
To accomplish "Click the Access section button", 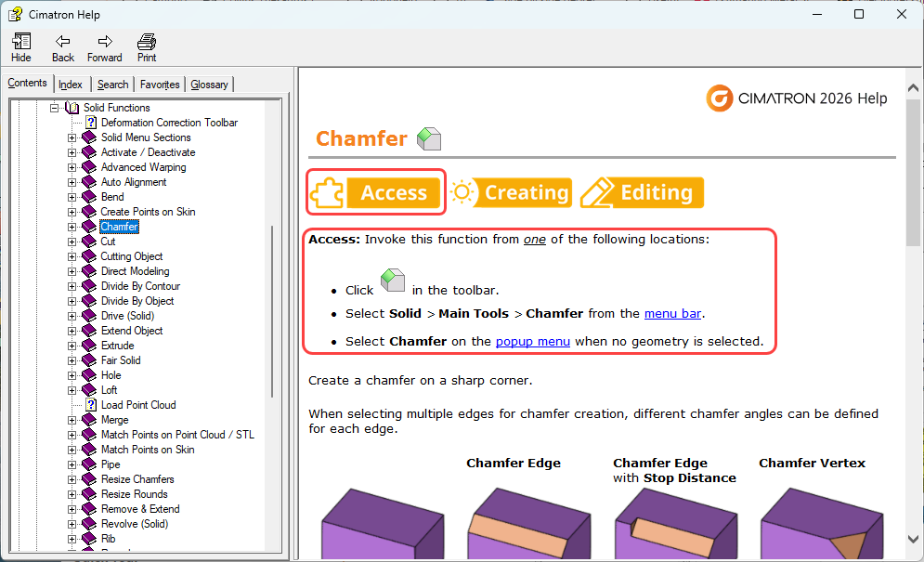I will 375,192.
